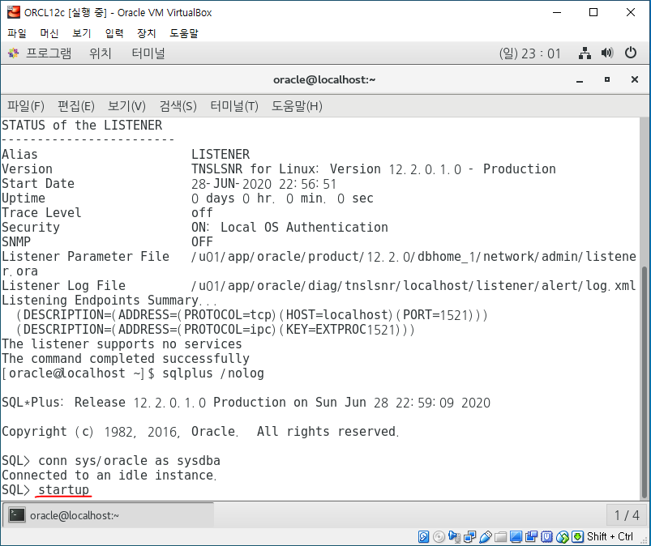Open the VirtualBox 파일 menu
Image resolution: width=651 pixels, height=546 pixels.
pos(17,33)
